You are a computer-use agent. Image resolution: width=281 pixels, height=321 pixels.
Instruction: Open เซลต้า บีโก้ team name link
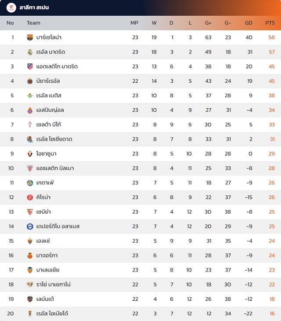49,125
